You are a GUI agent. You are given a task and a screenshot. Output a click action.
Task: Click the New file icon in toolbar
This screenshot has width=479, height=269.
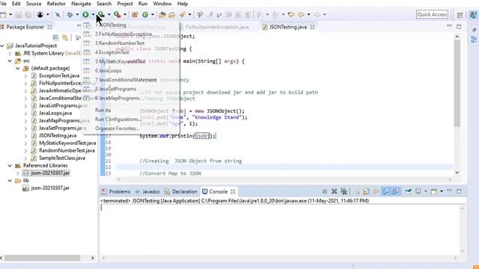pos(4,14)
